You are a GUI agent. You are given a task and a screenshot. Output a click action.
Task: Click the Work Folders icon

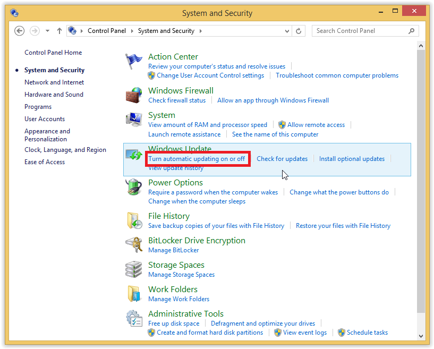(x=134, y=294)
